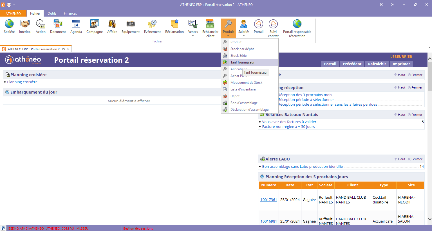Choose Stock Série from the menu
Image resolution: width=432 pixels, height=231 pixels.
pos(250,56)
